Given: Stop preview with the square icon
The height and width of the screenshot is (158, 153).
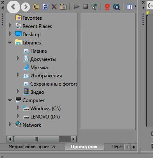Looking at the screenshot, I should click(86, 7).
